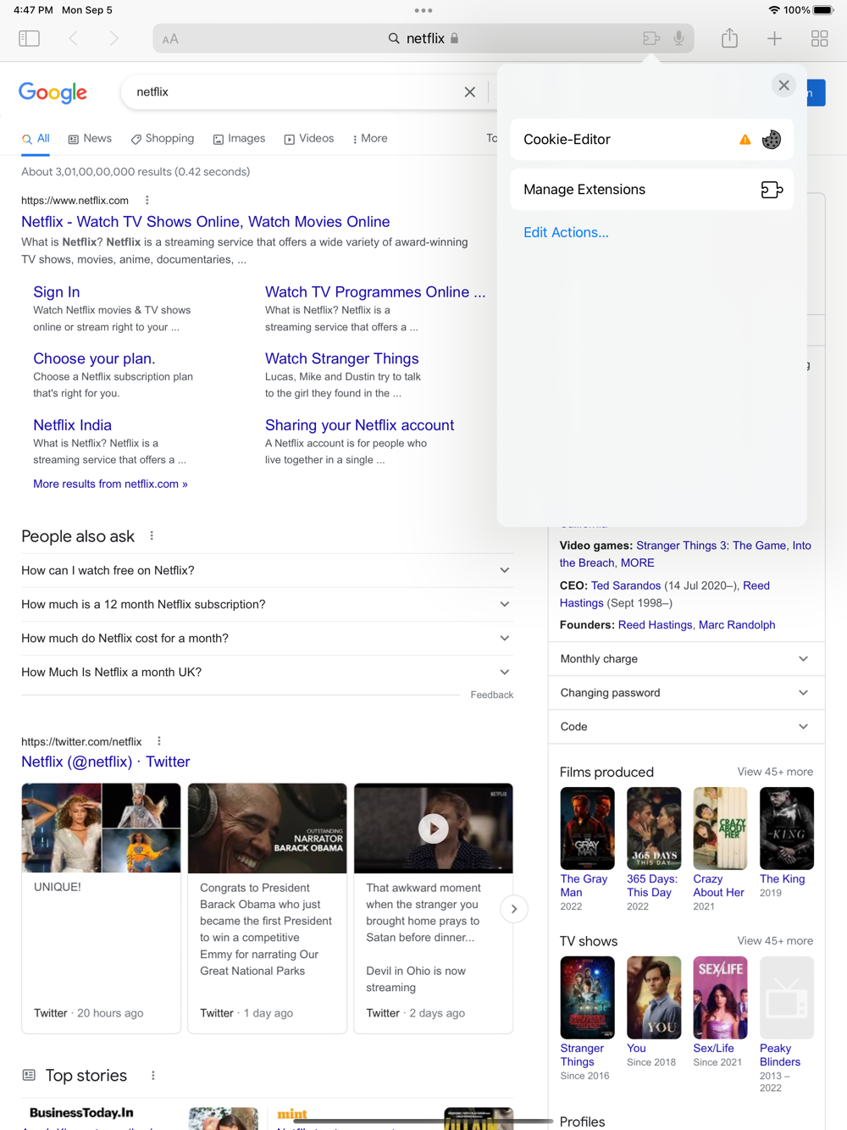Screen dimensions: 847x1130
Task: Switch to the All results tab
Action: click(36, 138)
